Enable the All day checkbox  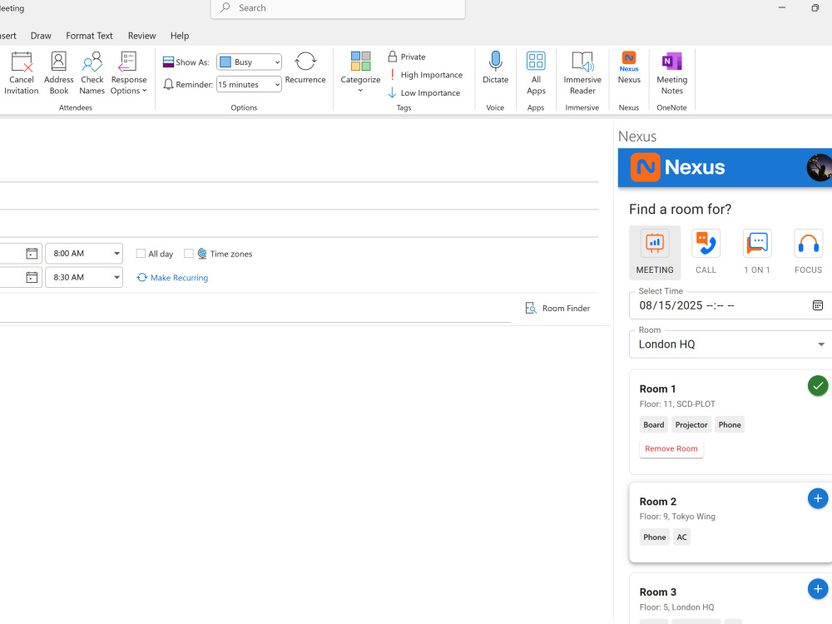click(141, 254)
